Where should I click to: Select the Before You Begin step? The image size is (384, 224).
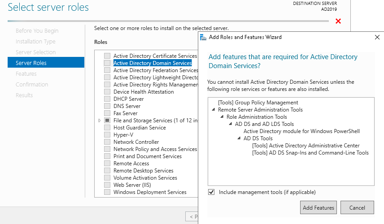pyautogui.click(x=37, y=30)
